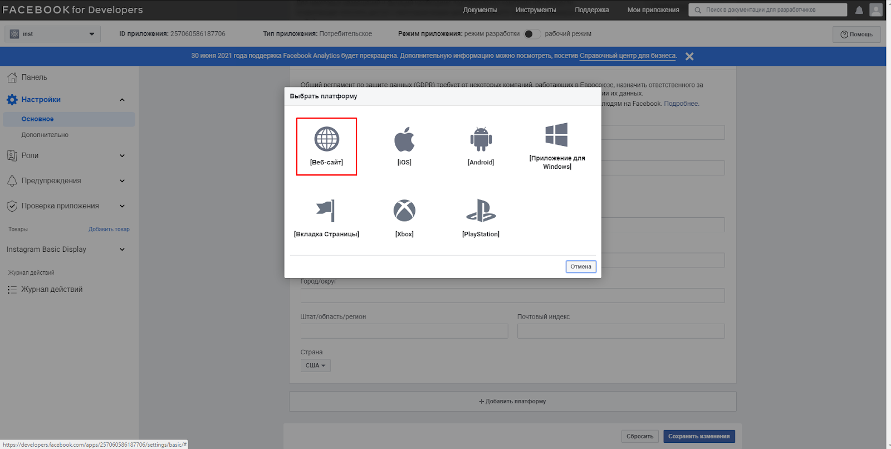This screenshot has width=891, height=449.
Task: Close the blue Analytics banner with X
Action: [689, 56]
